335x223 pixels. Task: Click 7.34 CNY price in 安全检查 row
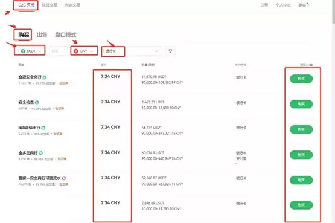coord(110,102)
